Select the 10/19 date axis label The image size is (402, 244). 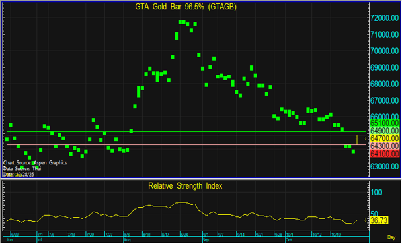tap(336, 235)
